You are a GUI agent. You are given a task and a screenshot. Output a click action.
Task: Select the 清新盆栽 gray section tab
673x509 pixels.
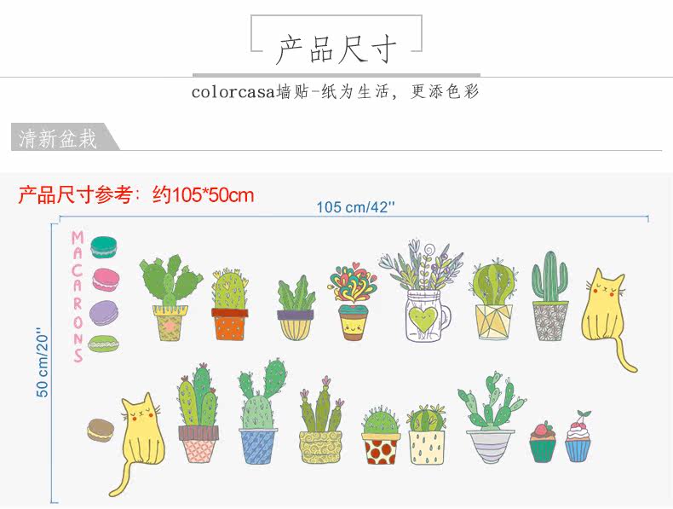pos(64,137)
